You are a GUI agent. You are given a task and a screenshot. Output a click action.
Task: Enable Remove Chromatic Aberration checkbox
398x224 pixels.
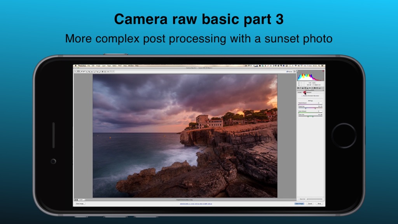[x=302, y=96]
